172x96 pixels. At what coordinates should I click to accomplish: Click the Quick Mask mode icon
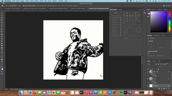[2, 71]
